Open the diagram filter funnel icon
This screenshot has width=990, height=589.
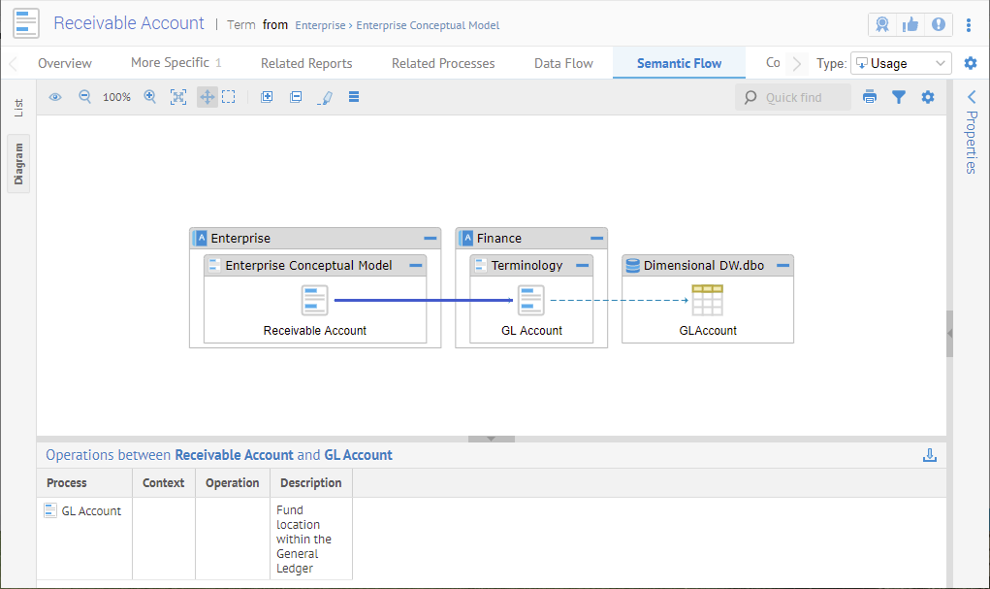pyautogui.click(x=899, y=97)
